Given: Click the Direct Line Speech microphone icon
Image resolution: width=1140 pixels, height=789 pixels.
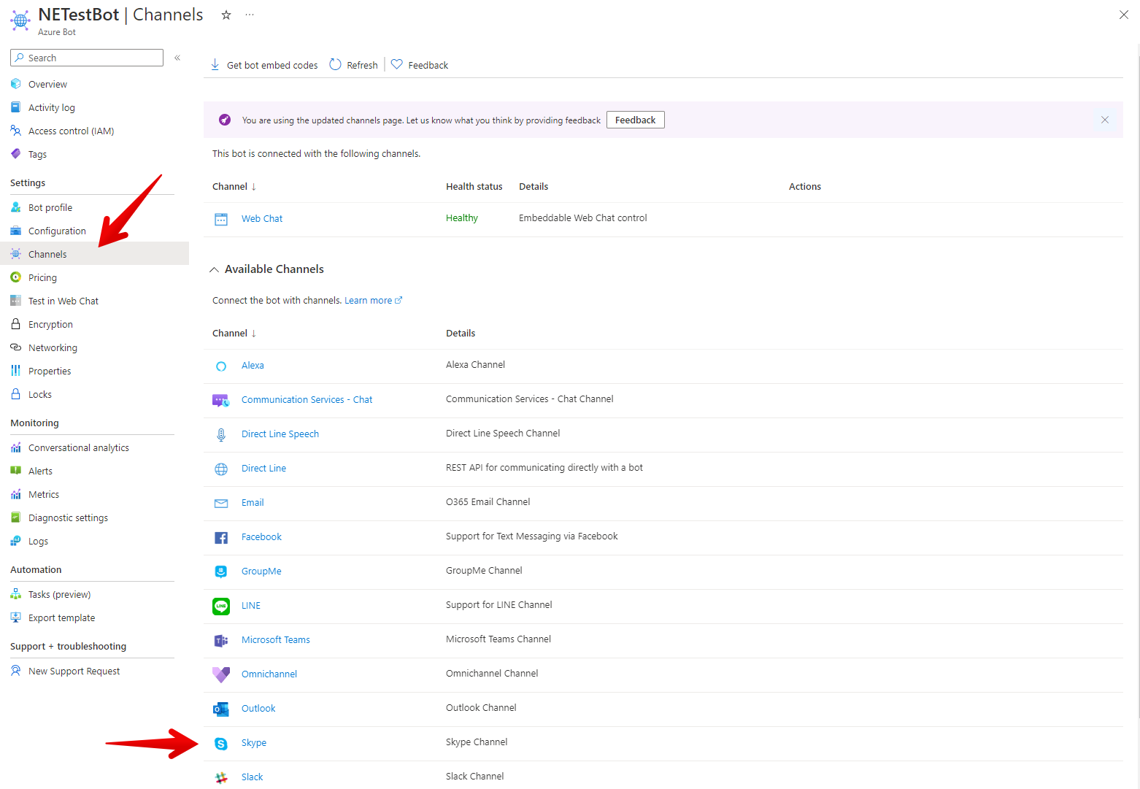Looking at the screenshot, I should point(221,434).
